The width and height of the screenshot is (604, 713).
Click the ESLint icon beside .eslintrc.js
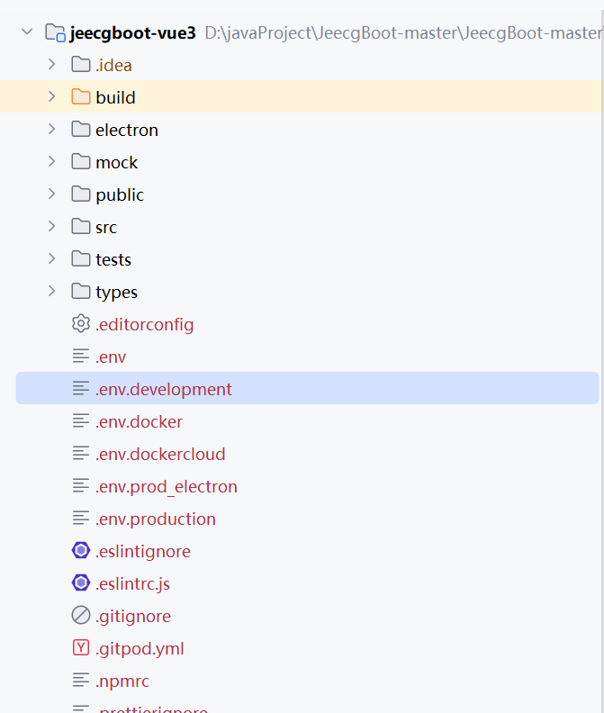pyautogui.click(x=81, y=583)
